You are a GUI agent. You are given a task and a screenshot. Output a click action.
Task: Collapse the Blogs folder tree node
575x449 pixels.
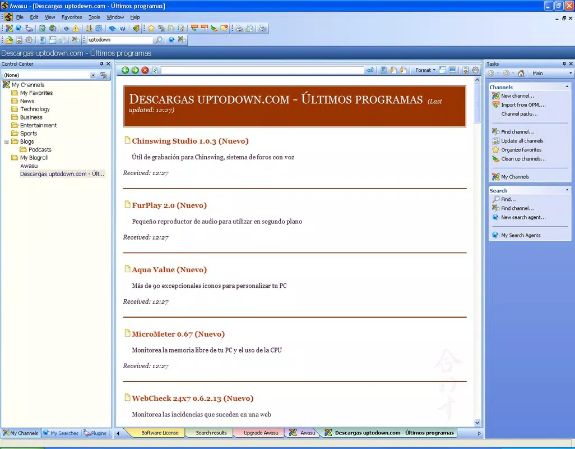pos(6,141)
